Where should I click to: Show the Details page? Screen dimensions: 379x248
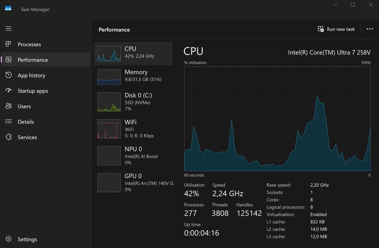[46, 122]
